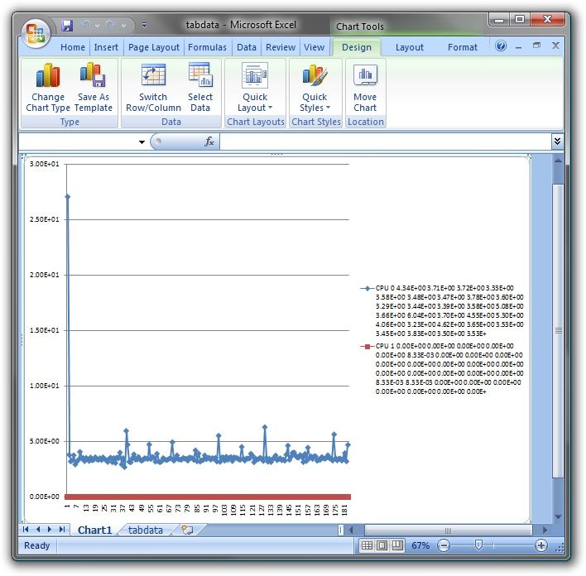Select the 3.00E+01 axis label
The height and width of the screenshot is (576, 586).
[x=45, y=164]
